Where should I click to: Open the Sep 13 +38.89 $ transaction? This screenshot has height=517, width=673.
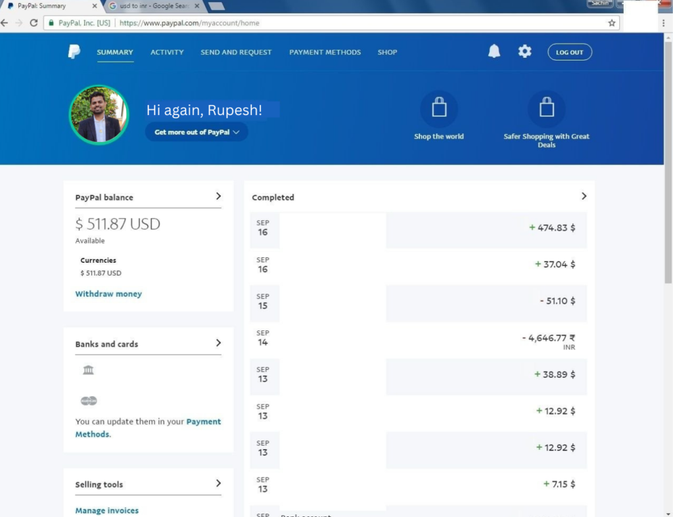[x=419, y=376]
